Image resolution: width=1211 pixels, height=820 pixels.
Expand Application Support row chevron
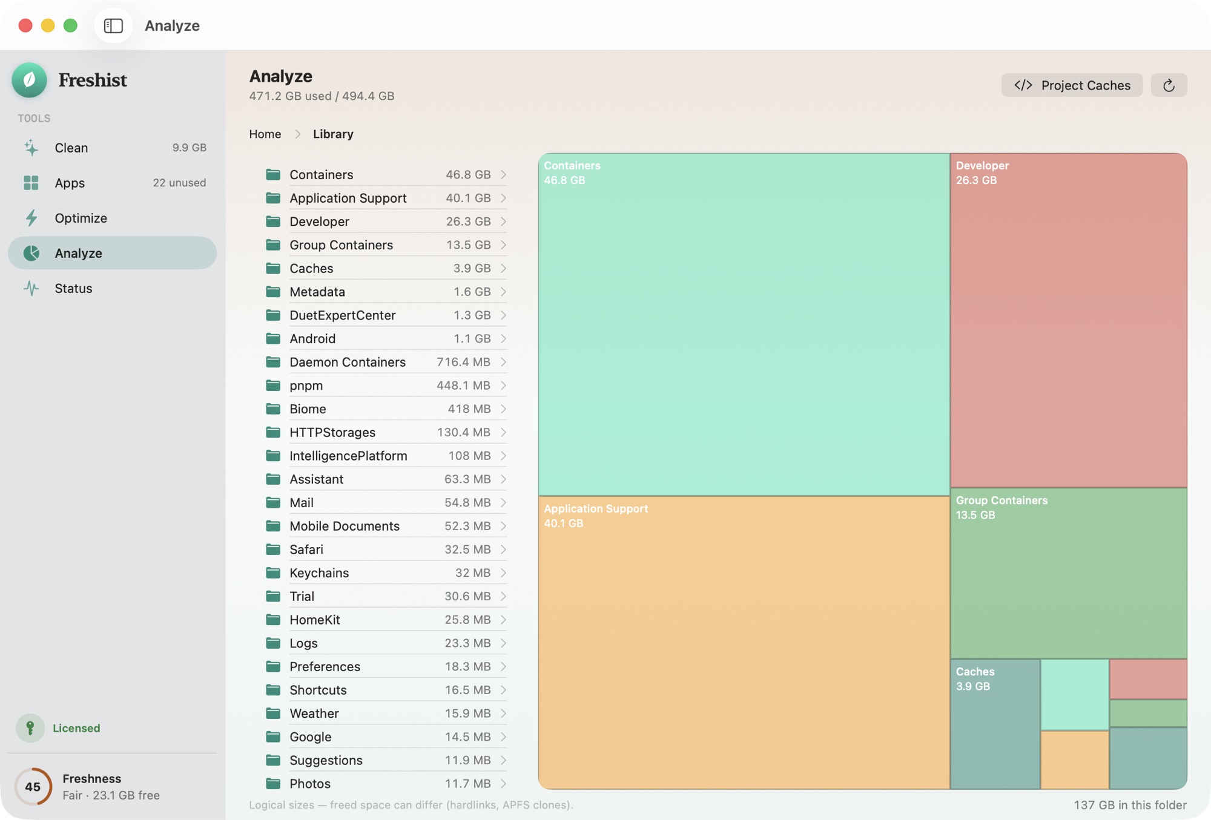pos(503,198)
